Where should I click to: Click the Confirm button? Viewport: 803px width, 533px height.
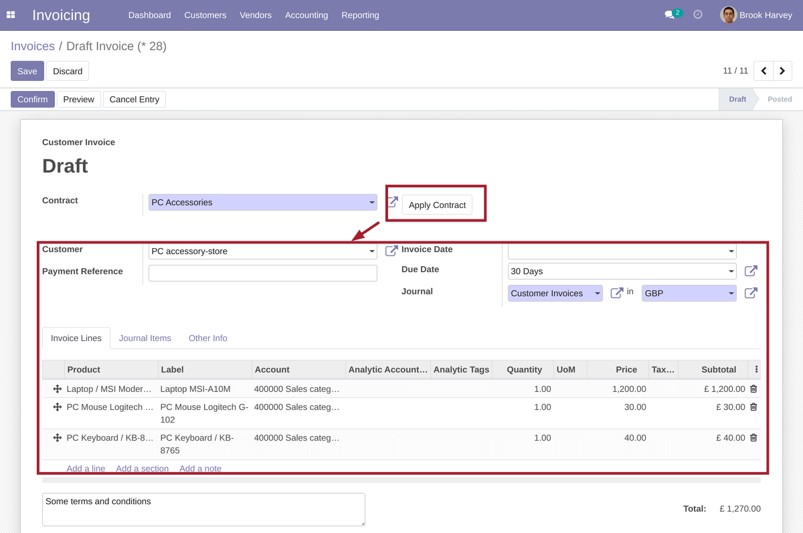[x=32, y=99]
